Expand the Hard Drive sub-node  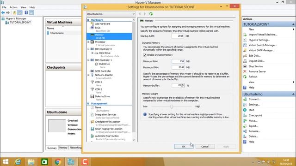click(x=92, y=53)
